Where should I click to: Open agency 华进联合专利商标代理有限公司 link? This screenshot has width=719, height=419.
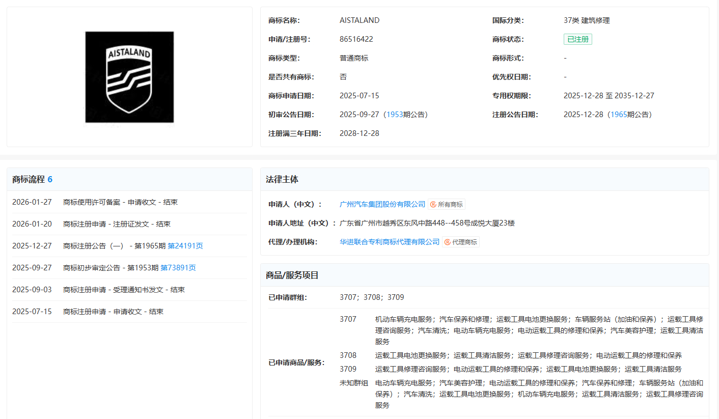390,241
